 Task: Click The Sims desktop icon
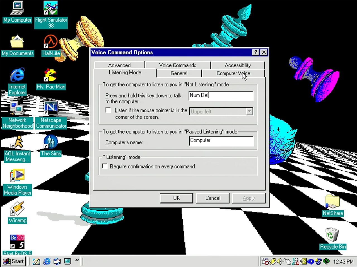pyautogui.click(x=51, y=142)
